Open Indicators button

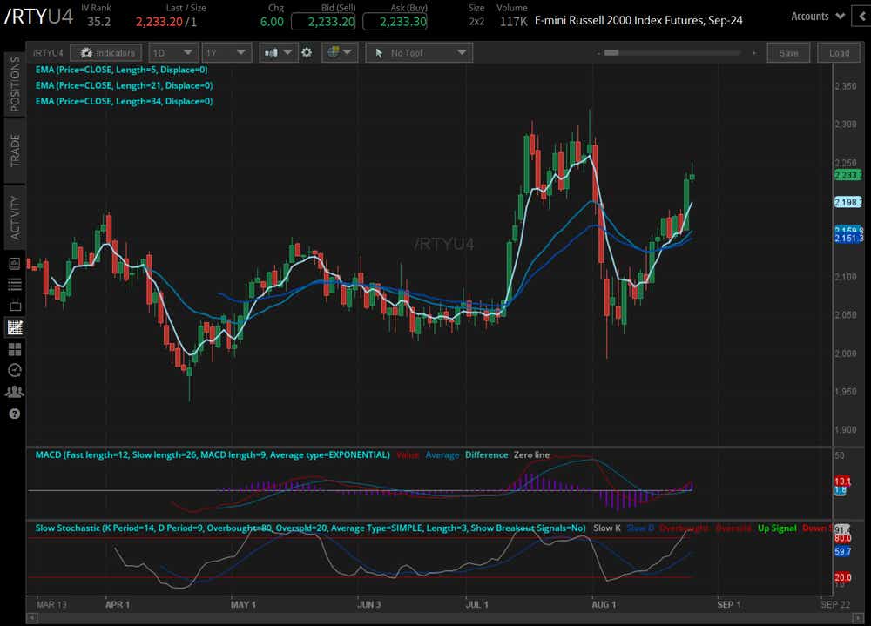tap(106, 53)
